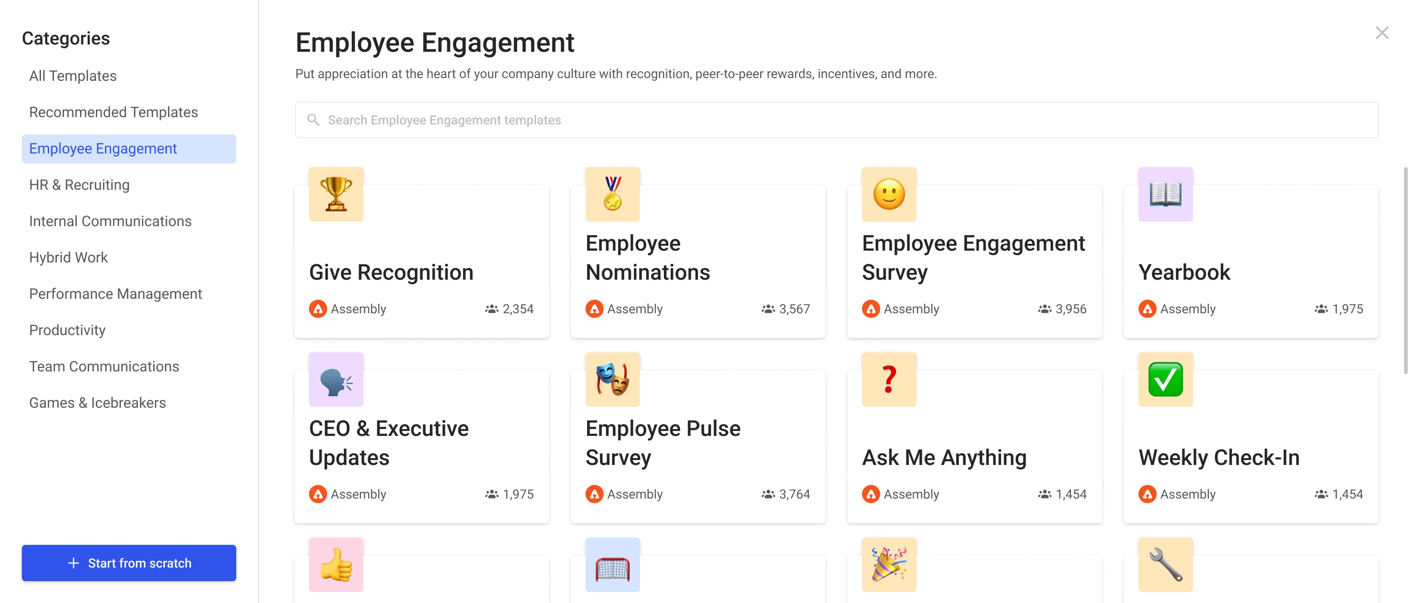1415x603 pixels.
Task: Click the Weekly Check-In green checkmark icon
Action: click(x=1166, y=380)
